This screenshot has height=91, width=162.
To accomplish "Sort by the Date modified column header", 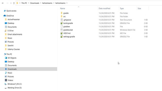I will (x=104, y=8).
